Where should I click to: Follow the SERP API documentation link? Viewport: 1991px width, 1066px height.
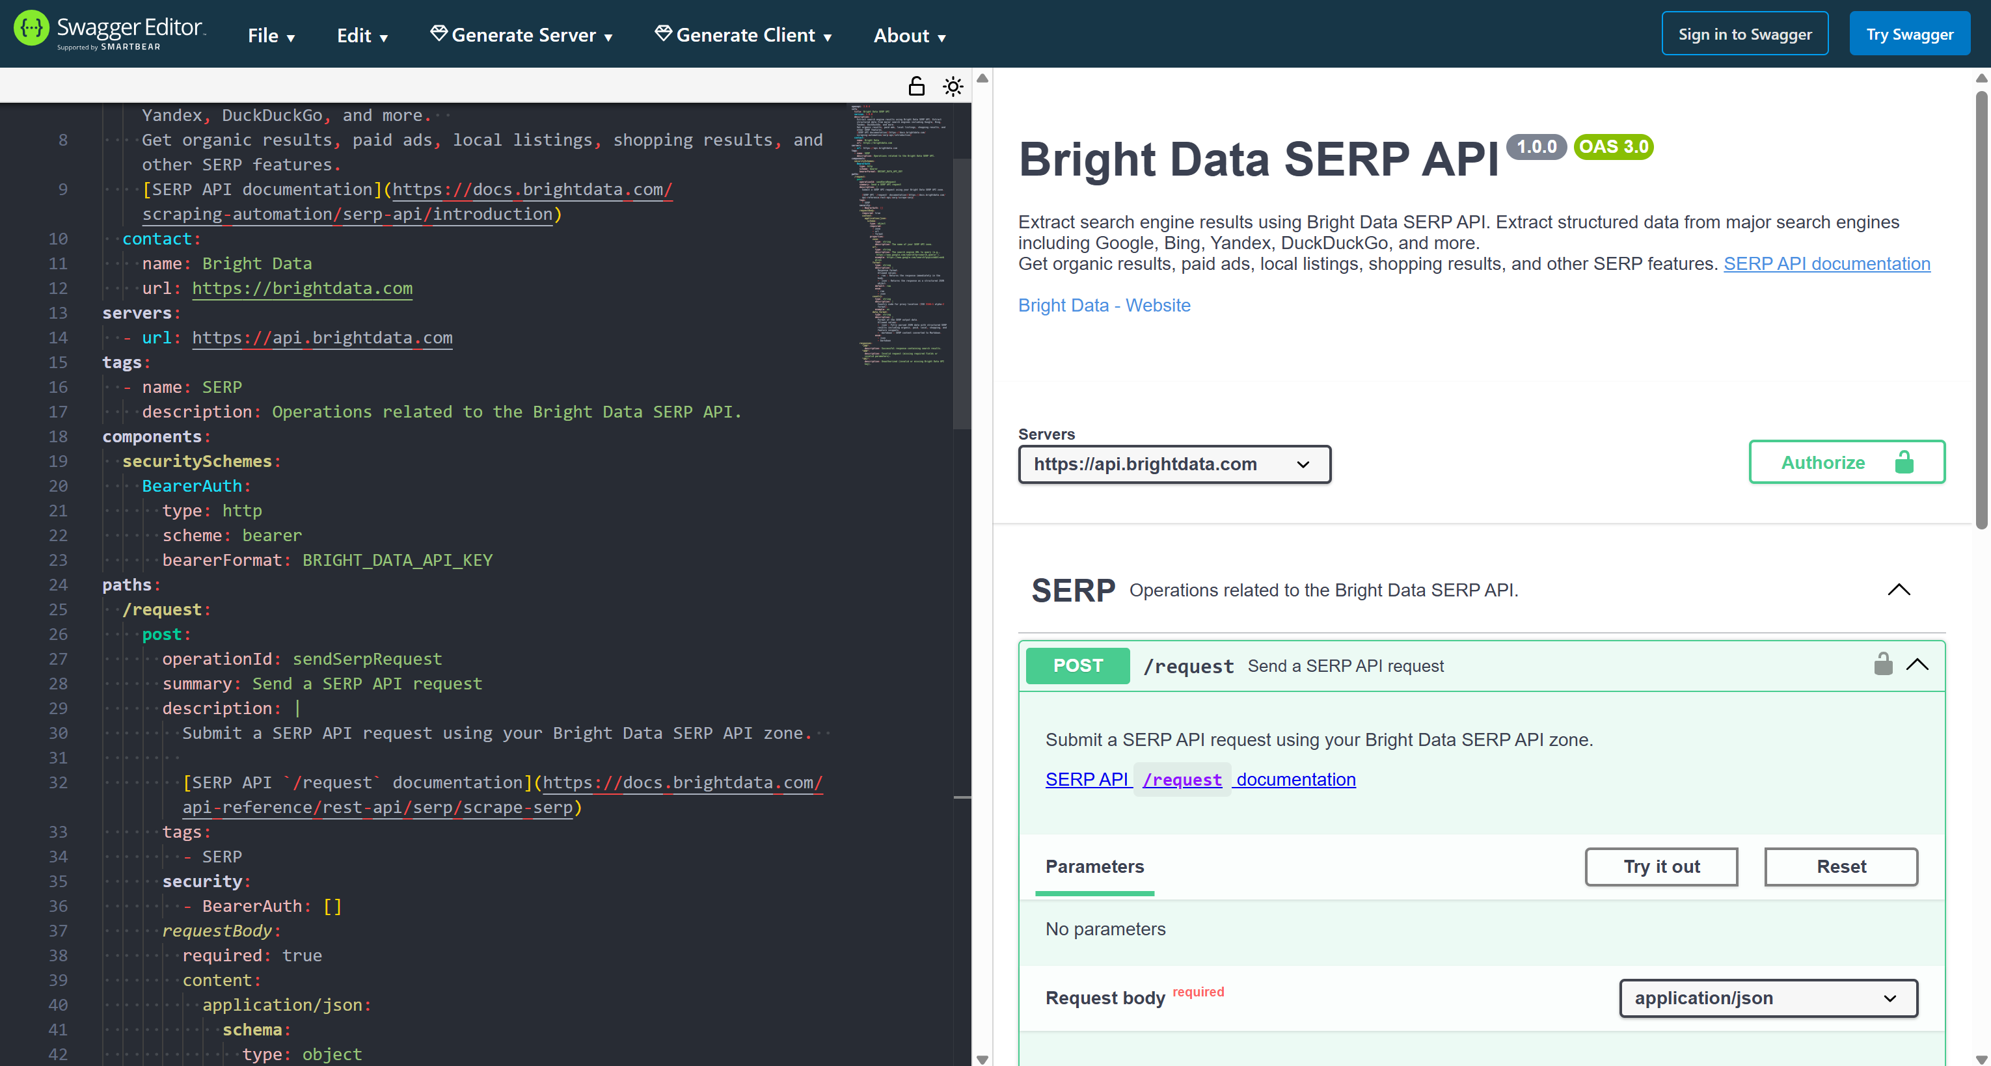click(x=1826, y=263)
